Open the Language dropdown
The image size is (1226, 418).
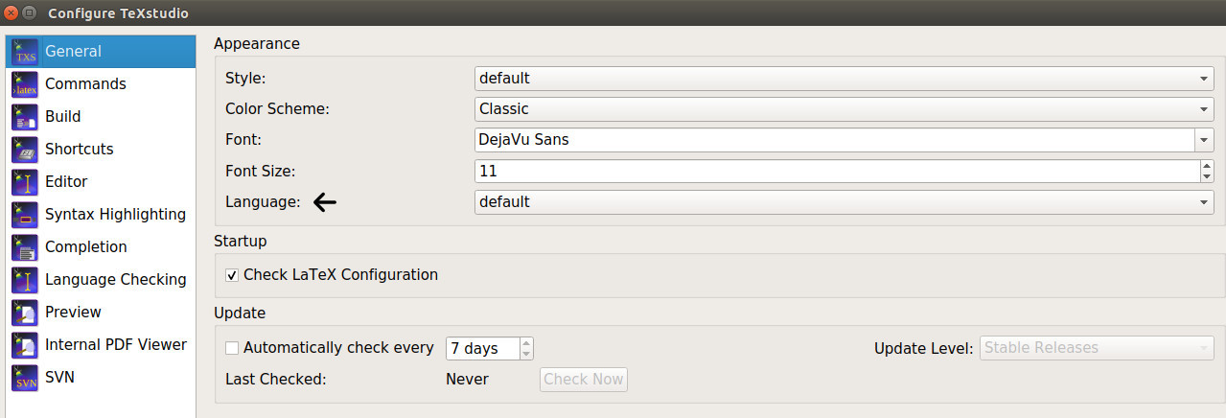click(x=844, y=202)
